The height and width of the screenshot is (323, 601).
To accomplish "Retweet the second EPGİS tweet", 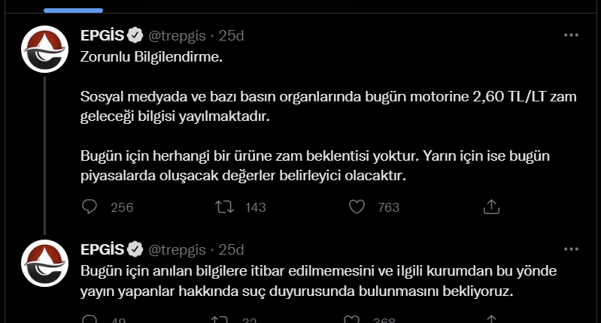I will [x=220, y=319].
